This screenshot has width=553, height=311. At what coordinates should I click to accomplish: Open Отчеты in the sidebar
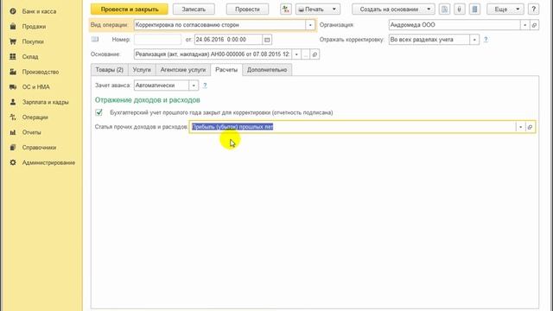point(31,132)
